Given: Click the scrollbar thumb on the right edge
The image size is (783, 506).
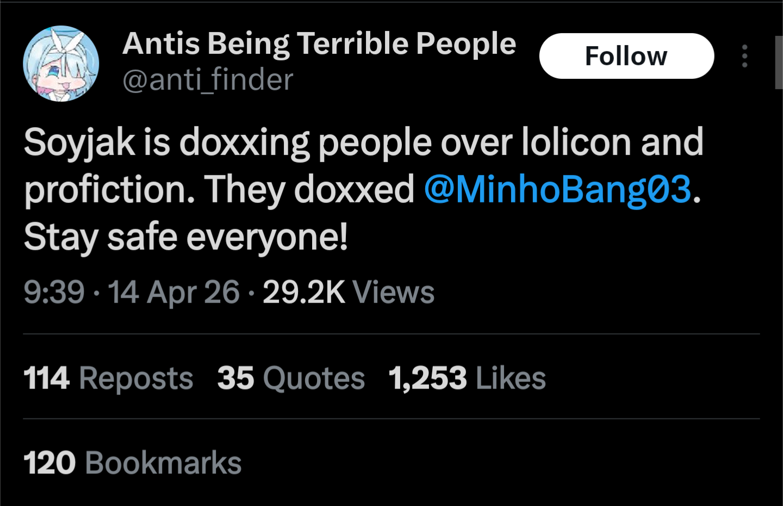Looking at the screenshot, I should click(779, 63).
